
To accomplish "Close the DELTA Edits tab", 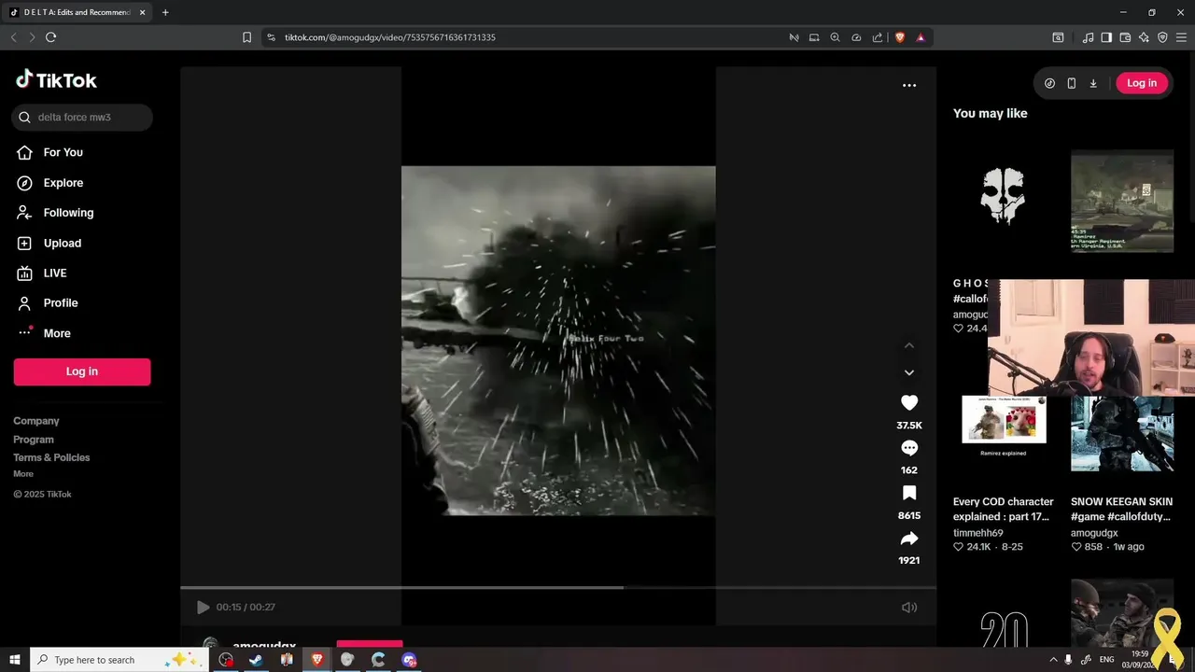I will [x=142, y=12].
